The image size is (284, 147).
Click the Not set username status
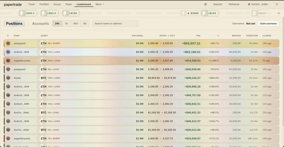coord(251,24)
